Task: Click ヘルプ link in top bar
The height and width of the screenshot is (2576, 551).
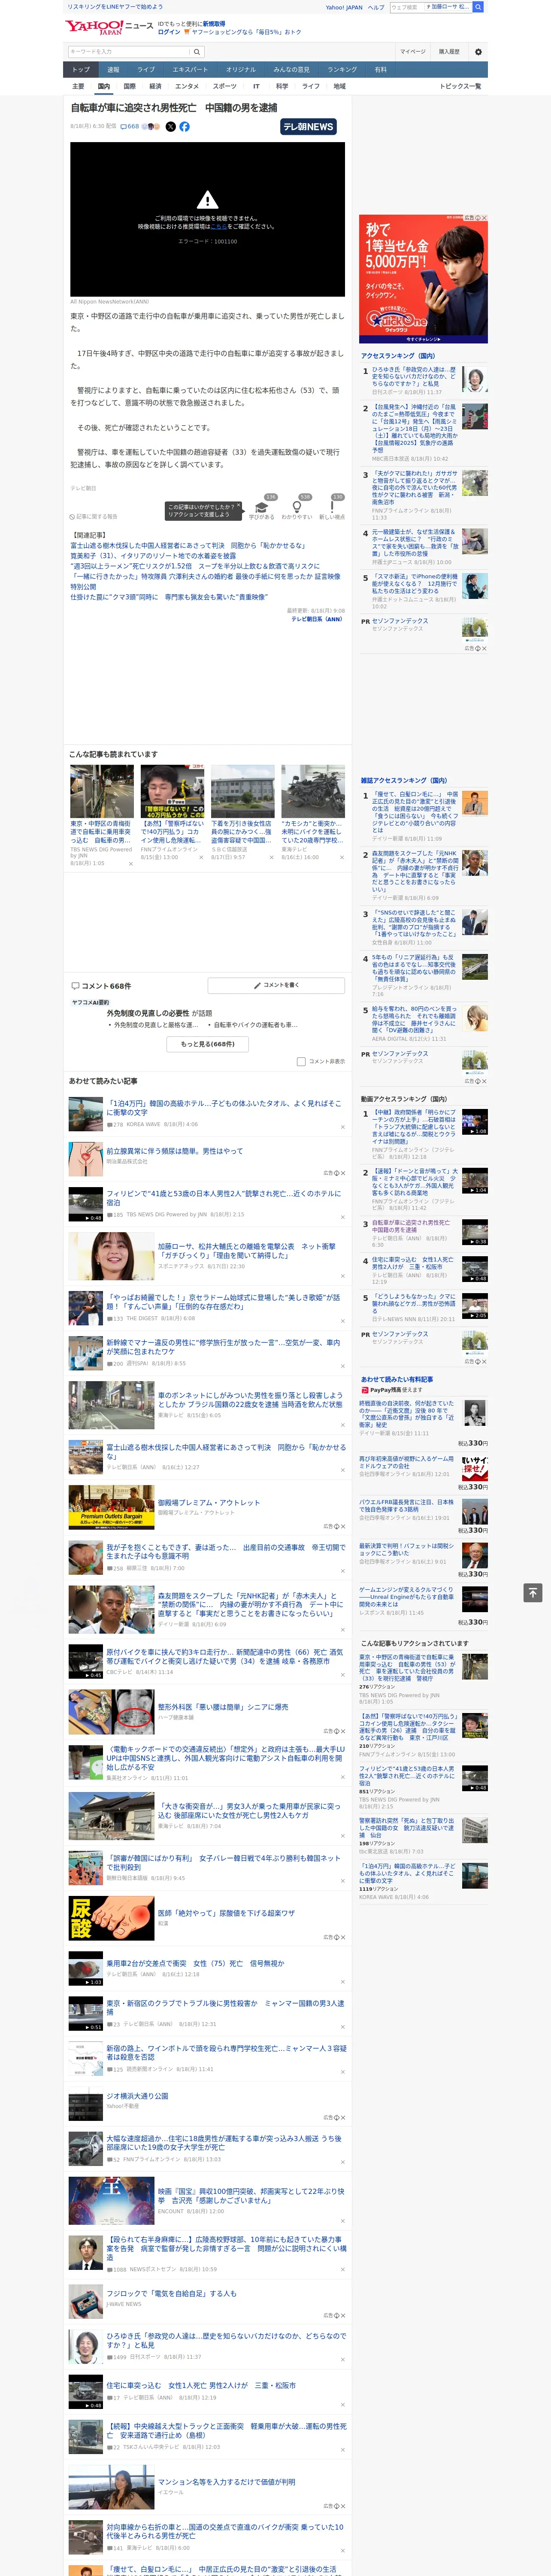Action: click(x=375, y=7)
